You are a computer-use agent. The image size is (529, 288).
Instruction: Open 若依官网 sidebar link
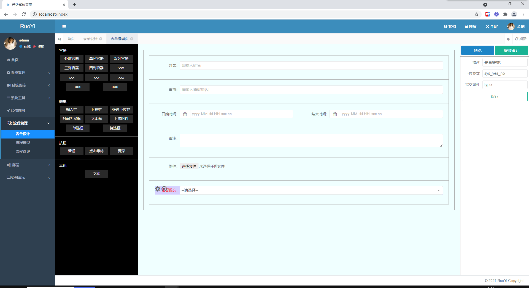pos(28,110)
